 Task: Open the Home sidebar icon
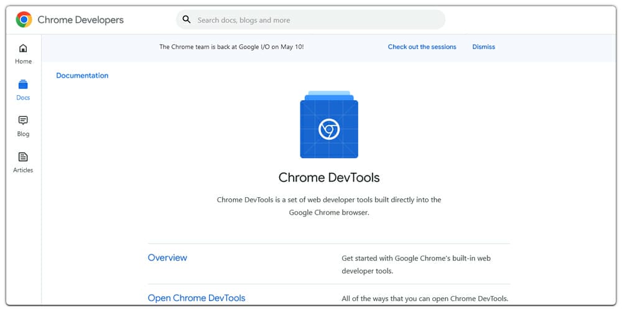(23, 49)
